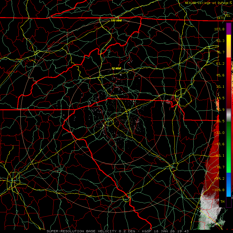This screenshot has height=233, width=233.
Task: Select the 76.7 velocity scale value
Action: pyautogui.click(x=220, y=52)
